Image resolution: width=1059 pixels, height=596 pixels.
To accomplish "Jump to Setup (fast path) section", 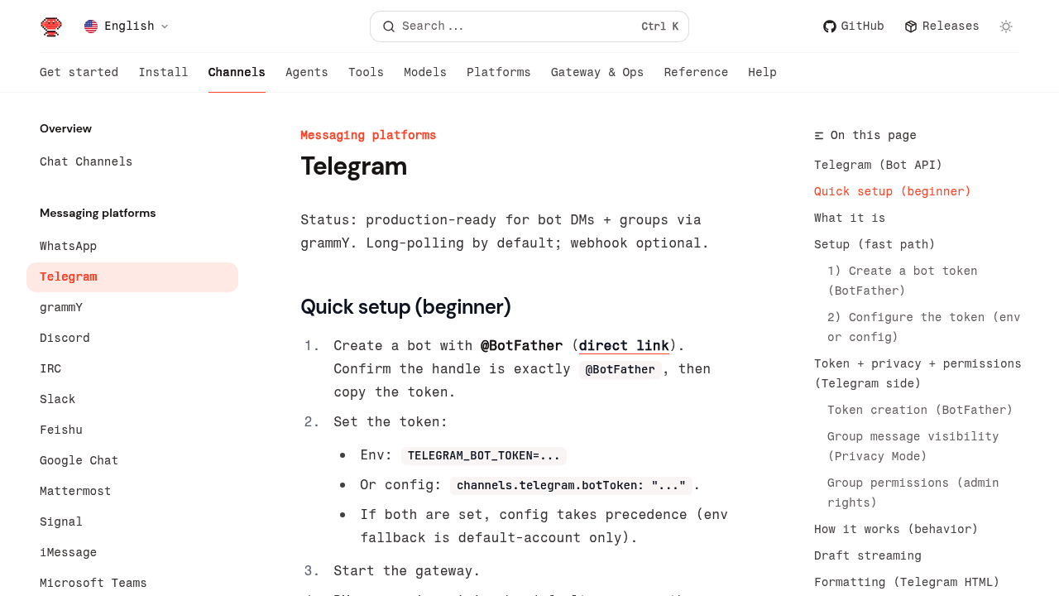I will click(875, 245).
